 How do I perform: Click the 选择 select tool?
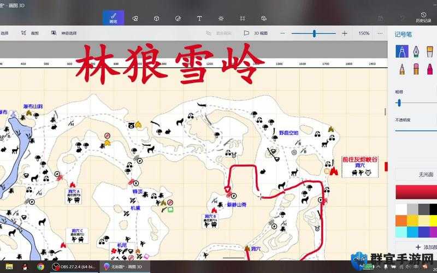(4, 33)
